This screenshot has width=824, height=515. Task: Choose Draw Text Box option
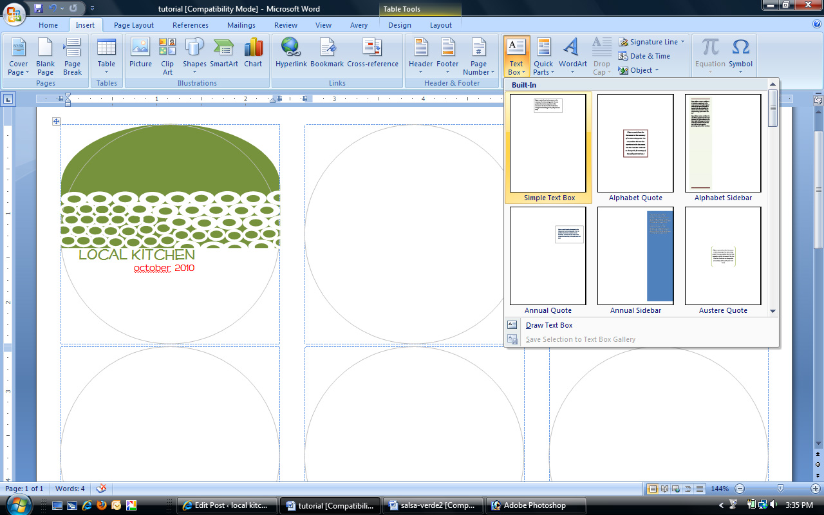548,325
